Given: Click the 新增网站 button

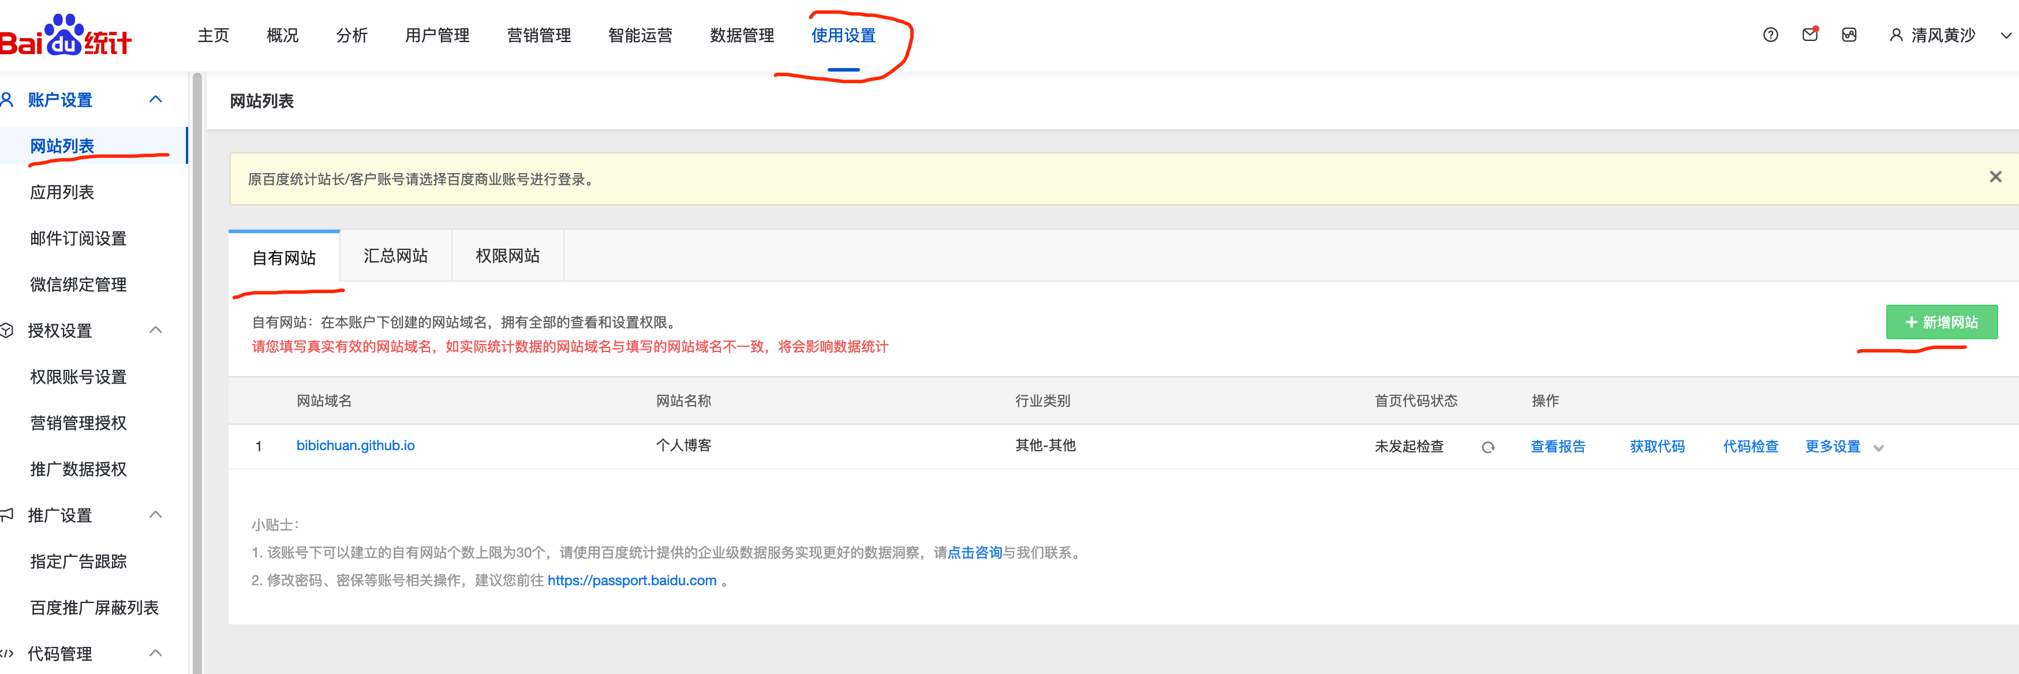Looking at the screenshot, I should [1941, 322].
